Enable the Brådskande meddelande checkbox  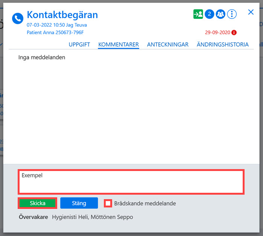click(108, 203)
